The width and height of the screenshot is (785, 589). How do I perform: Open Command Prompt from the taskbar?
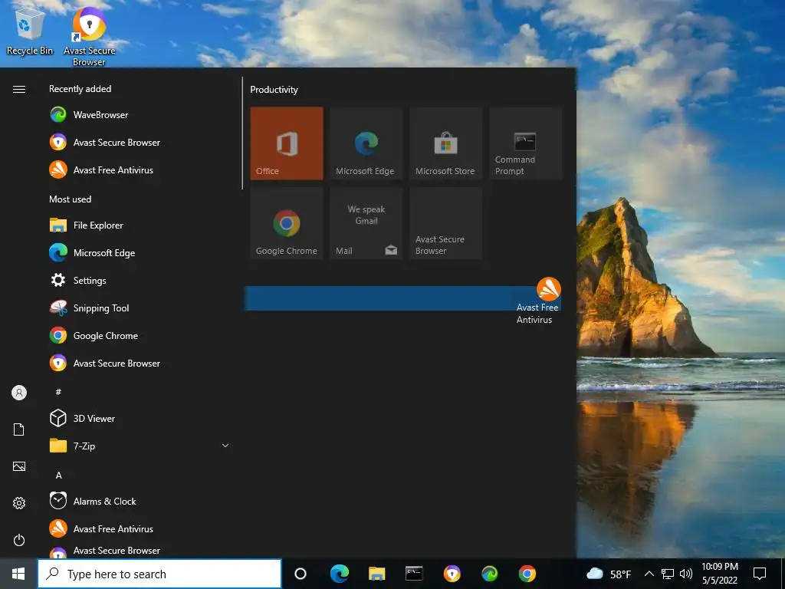coord(414,574)
